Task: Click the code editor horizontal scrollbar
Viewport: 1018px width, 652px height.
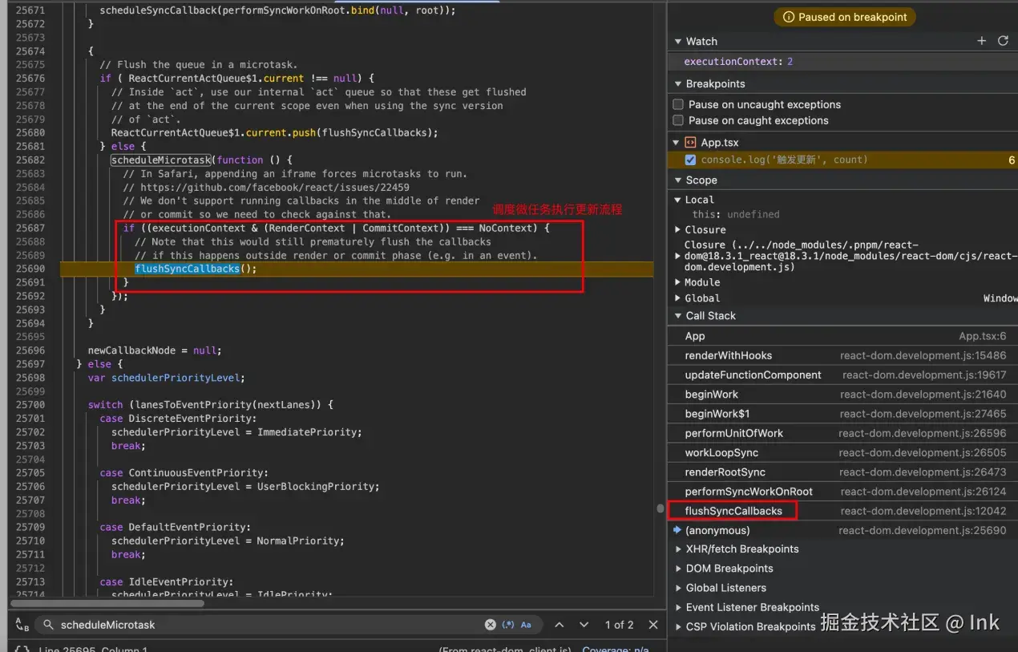Action: 107,603
